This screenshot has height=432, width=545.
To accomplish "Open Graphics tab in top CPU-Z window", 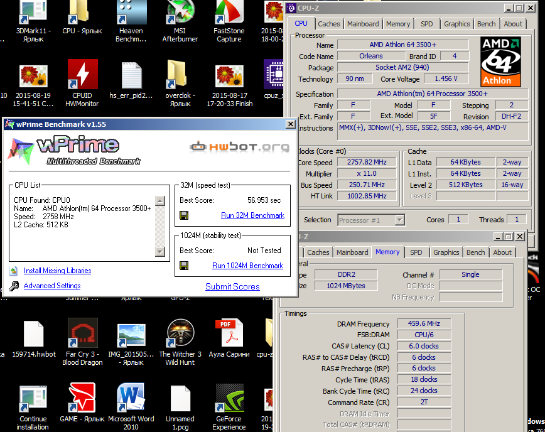I will click(x=456, y=24).
